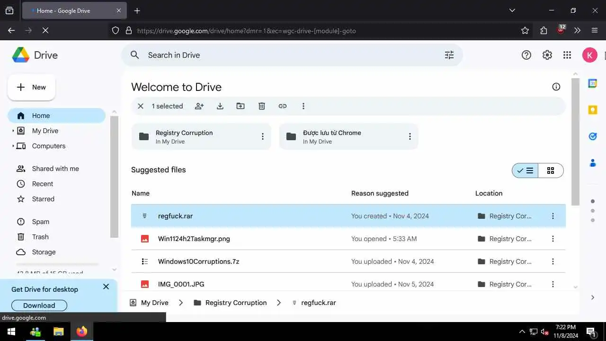Share the selected file icon

click(199, 106)
